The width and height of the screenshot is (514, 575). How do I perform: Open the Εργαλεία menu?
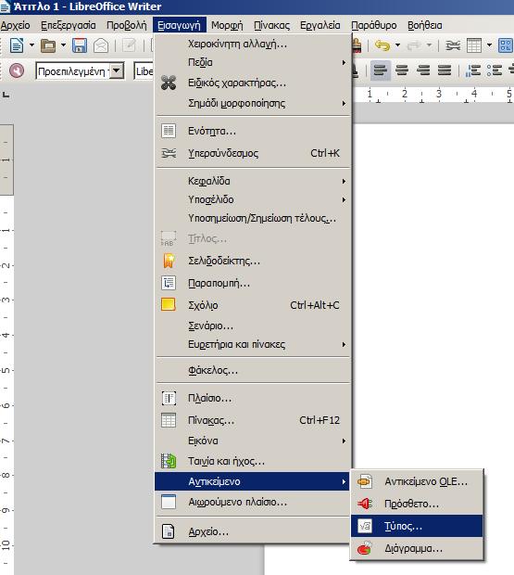coord(320,25)
